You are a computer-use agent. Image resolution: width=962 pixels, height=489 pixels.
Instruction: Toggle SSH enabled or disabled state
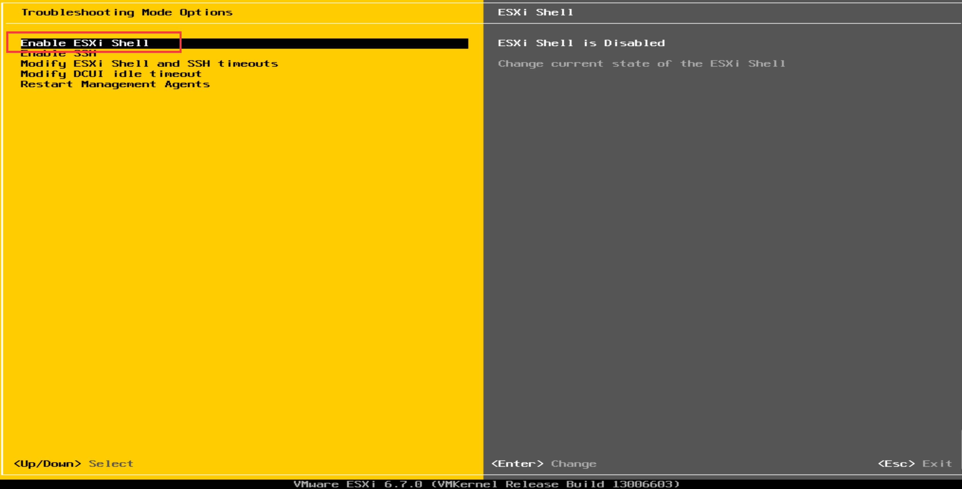click(x=55, y=53)
